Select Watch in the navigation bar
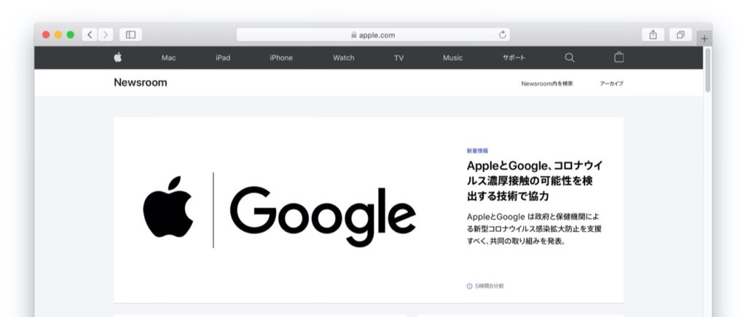The width and height of the screenshot is (746, 317). (x=343, y=58)
